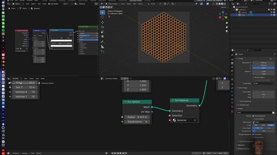Viewport: 277px width, 155px height.
Task: Open the File Format PNG dropdown
Action: [264, 122]
